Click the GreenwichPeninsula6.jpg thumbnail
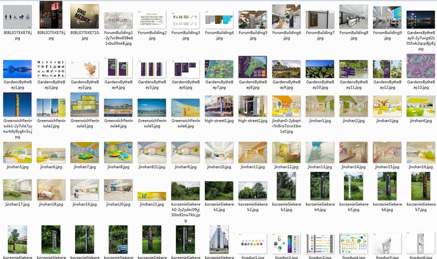 click(185, 107)
